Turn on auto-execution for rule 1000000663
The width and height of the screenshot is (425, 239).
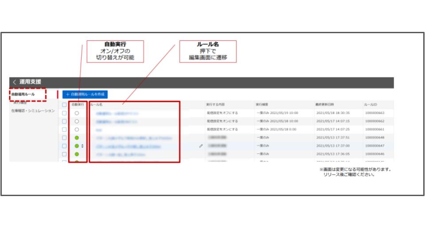(x=77, y=113)
